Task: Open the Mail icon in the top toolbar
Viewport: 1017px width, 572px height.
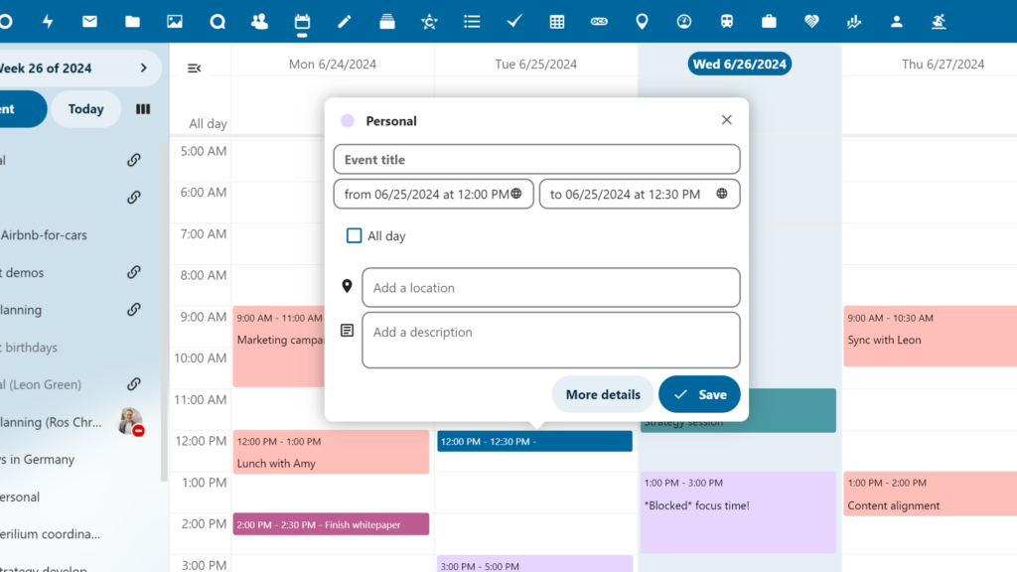Action: (89, 21)
